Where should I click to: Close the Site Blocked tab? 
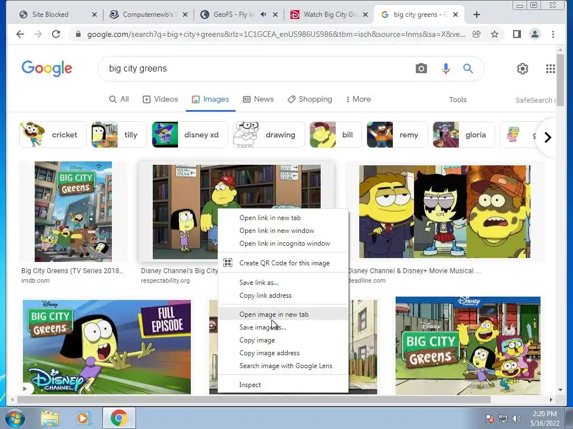pos(94,15)
